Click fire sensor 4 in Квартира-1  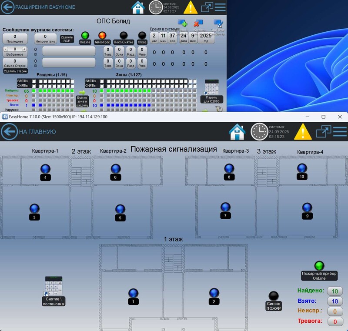point(45,169)
